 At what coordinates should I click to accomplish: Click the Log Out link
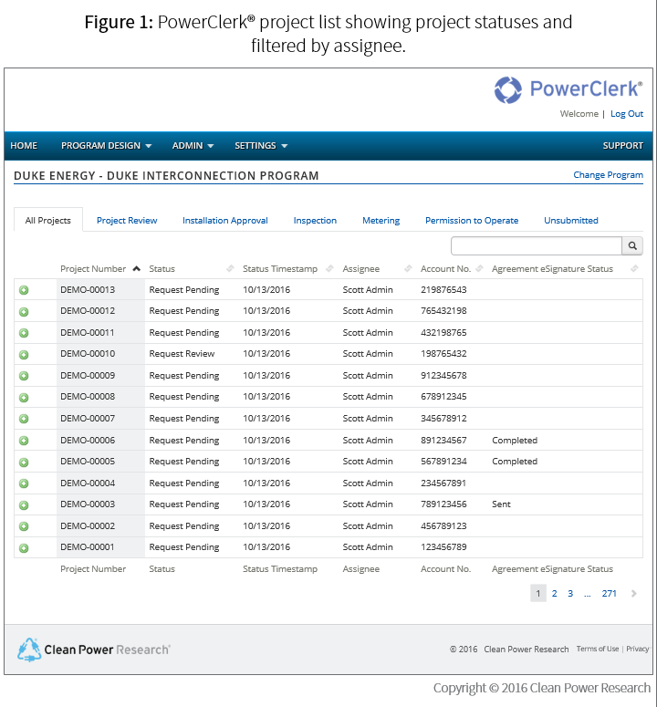click(626, 114)
